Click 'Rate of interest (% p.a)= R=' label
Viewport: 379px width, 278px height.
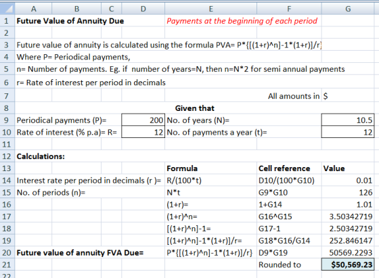(67, 133)
